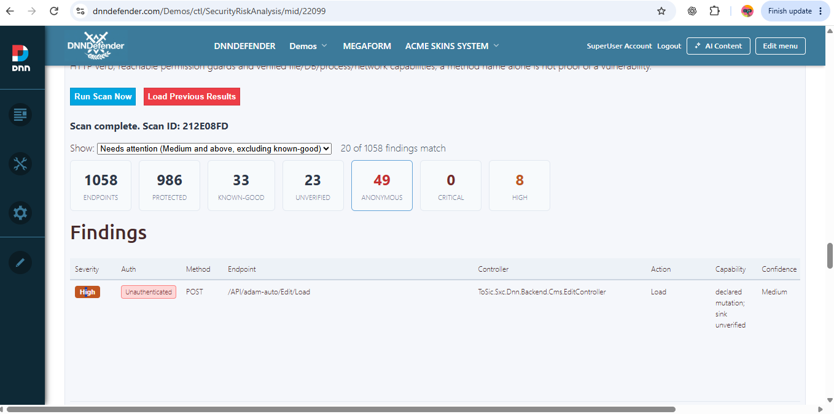The width and height of the screenshot is (834, 414).
Task: Expand the ACME SKINS SYSTEM menu
Action: click(x=452, y=46)
